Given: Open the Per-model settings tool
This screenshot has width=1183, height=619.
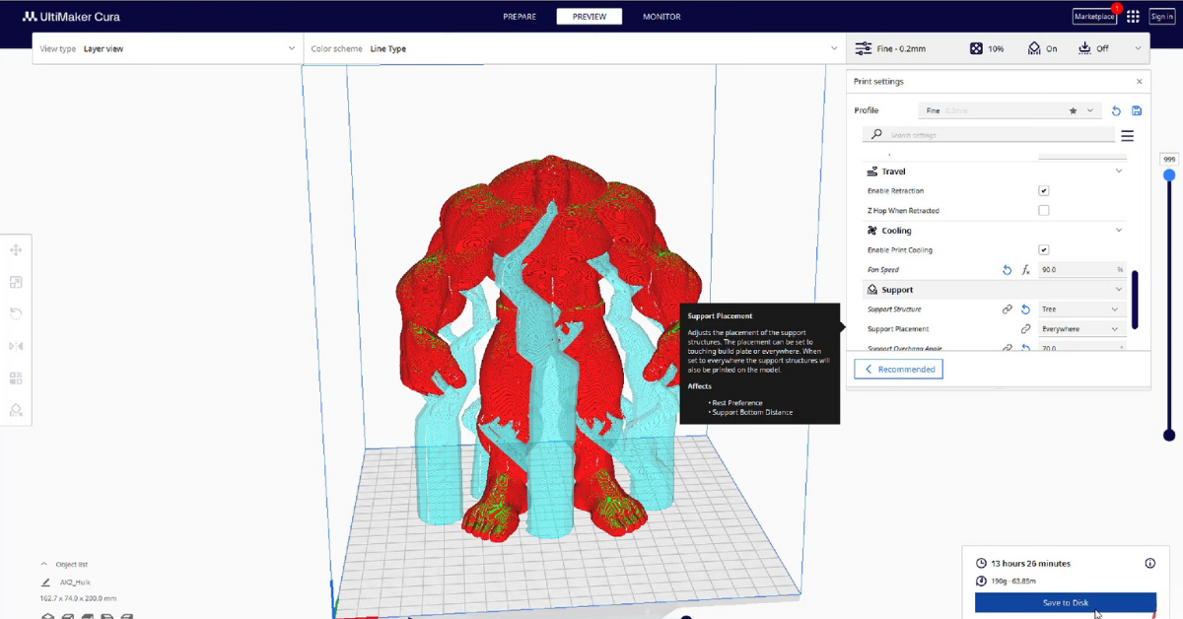Looking at the screenshot, I should pyautogui.click(x=16, y=378).
